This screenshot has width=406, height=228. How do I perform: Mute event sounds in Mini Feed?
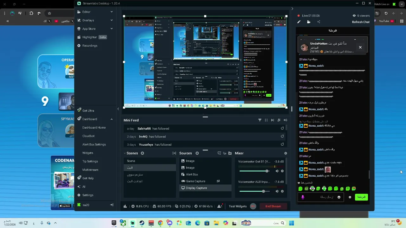[279, 120]
